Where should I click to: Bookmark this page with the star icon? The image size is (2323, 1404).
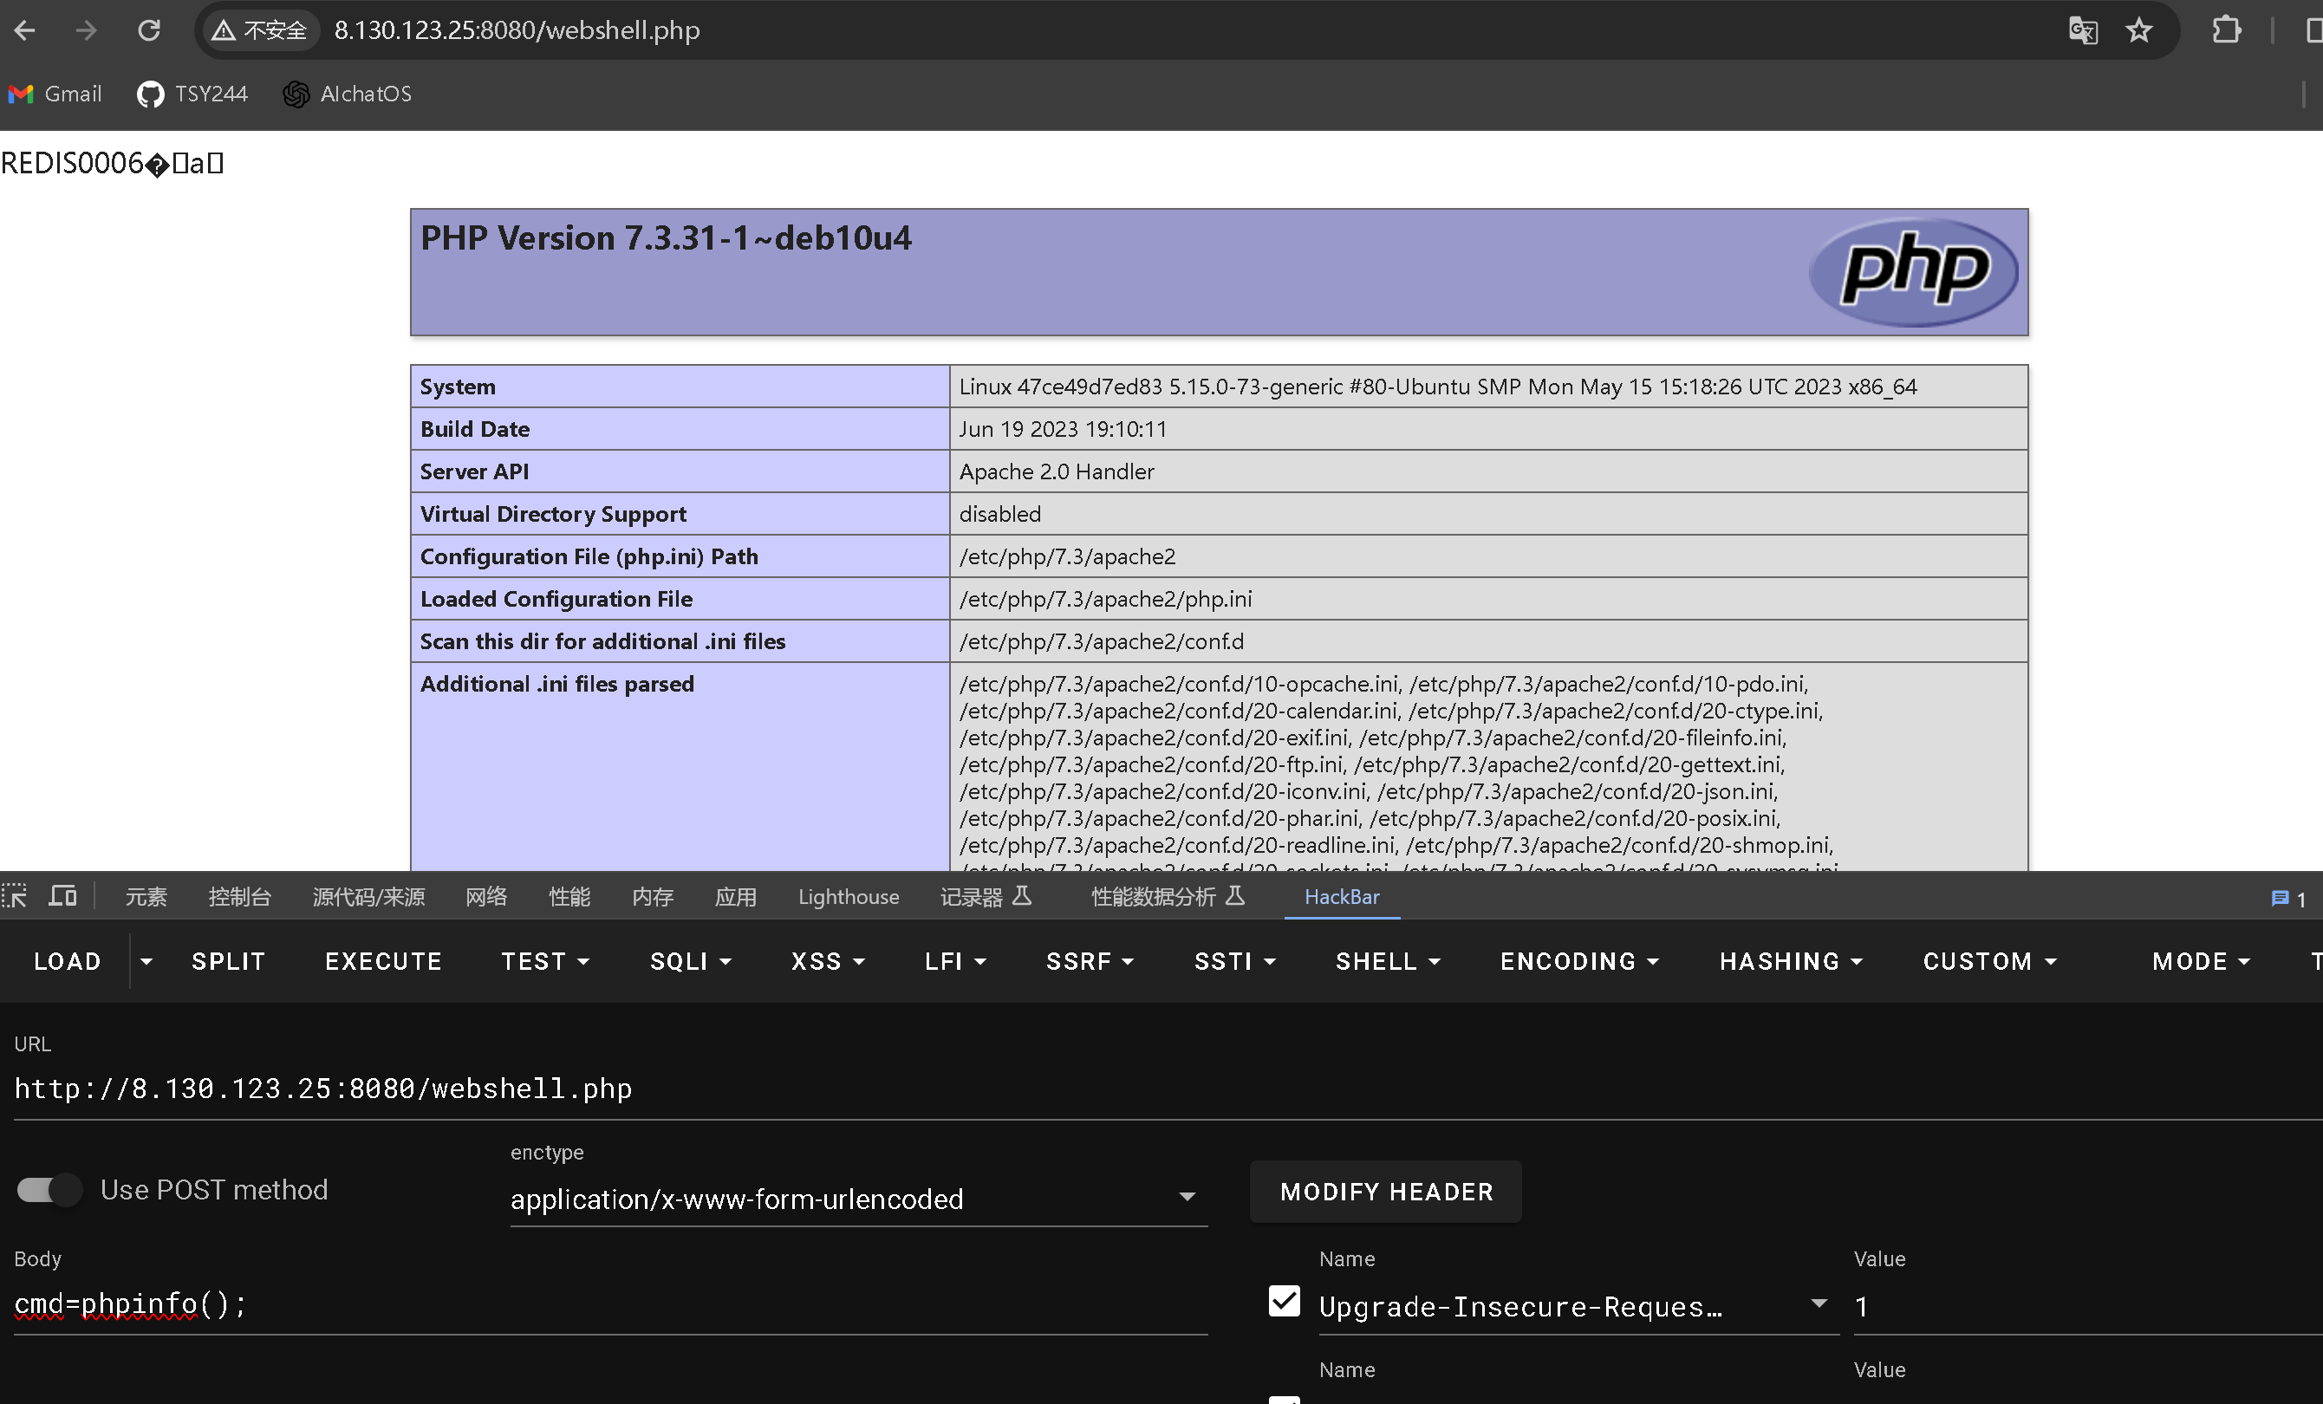[2139, 30]
